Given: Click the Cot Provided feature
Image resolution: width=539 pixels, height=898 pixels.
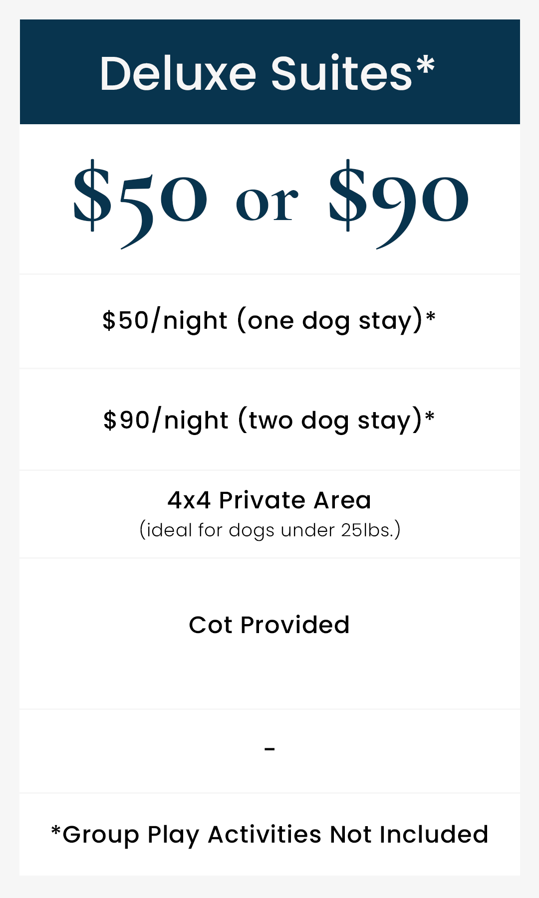Looking at the screenshot, I should [x=269, y=625].
